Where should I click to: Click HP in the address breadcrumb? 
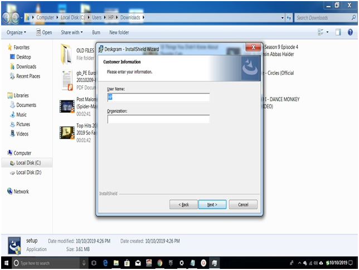pos(111,17)
